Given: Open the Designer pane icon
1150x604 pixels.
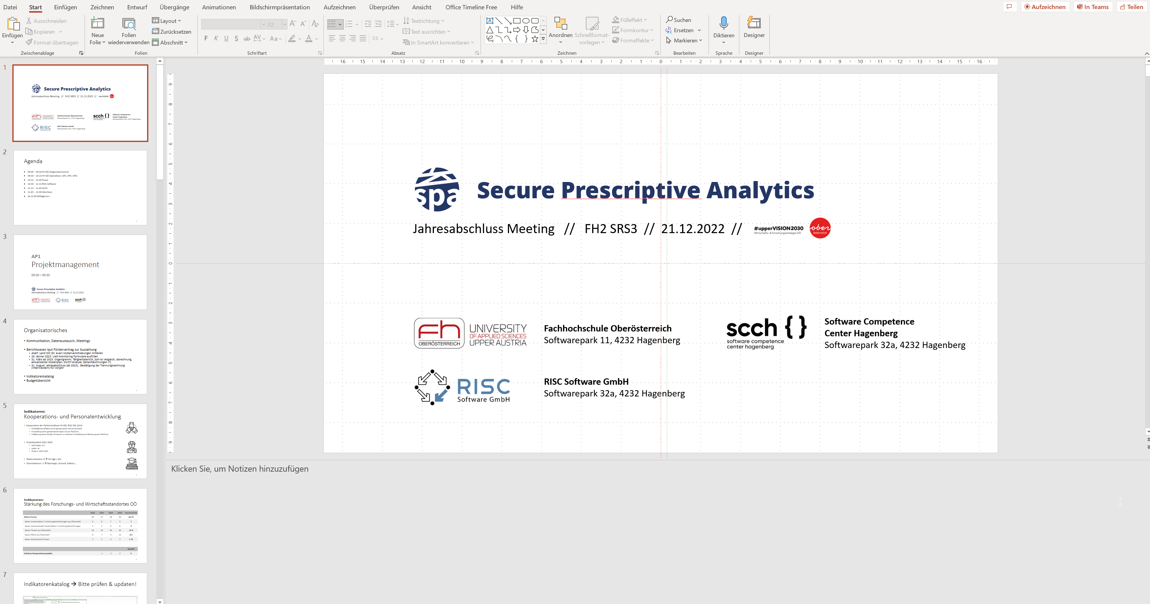Looking at the screenshot, I should click(753, 23).
